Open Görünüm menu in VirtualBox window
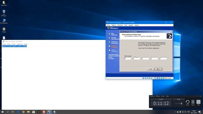 click(x=120, y=25)
